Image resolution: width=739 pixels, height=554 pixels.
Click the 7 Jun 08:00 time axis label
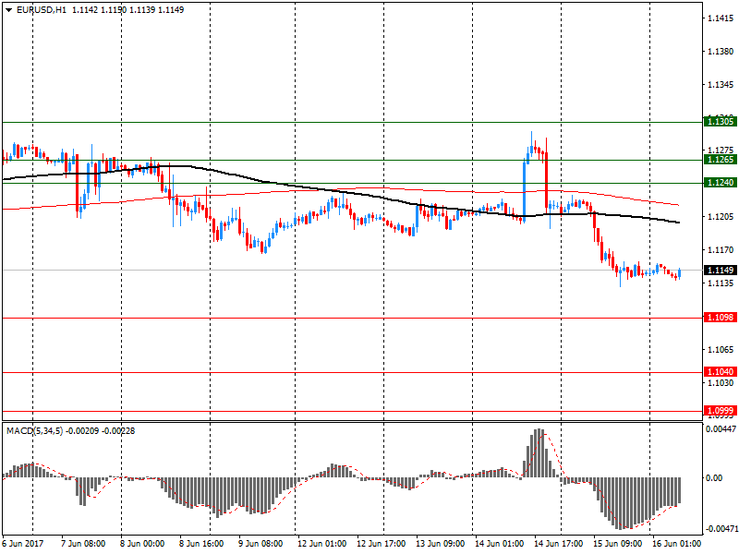point(83,544)
